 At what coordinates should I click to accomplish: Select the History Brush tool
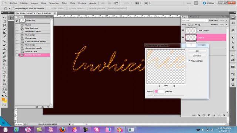[x=4, y=53]
